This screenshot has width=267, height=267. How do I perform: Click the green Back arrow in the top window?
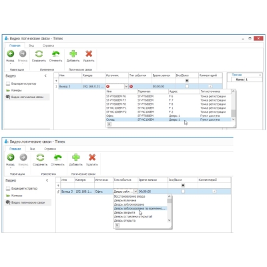[x=11, y=53]
